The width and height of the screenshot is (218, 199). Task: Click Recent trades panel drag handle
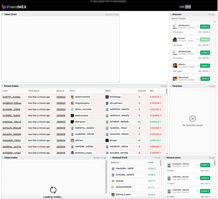click(2, 86)
